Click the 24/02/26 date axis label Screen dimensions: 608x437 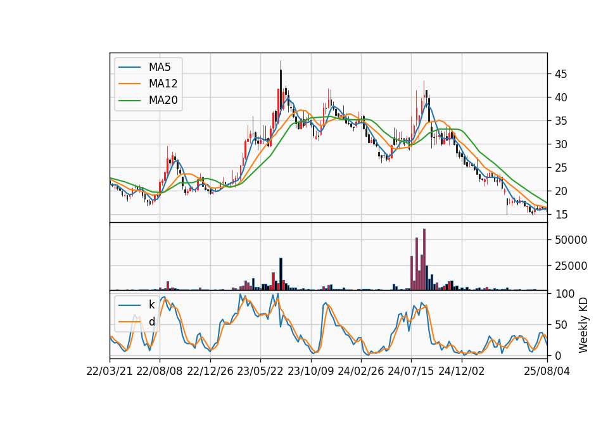360,371
